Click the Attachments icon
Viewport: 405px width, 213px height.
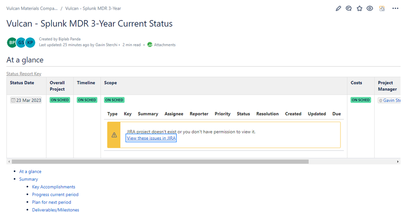click(150, 45)
